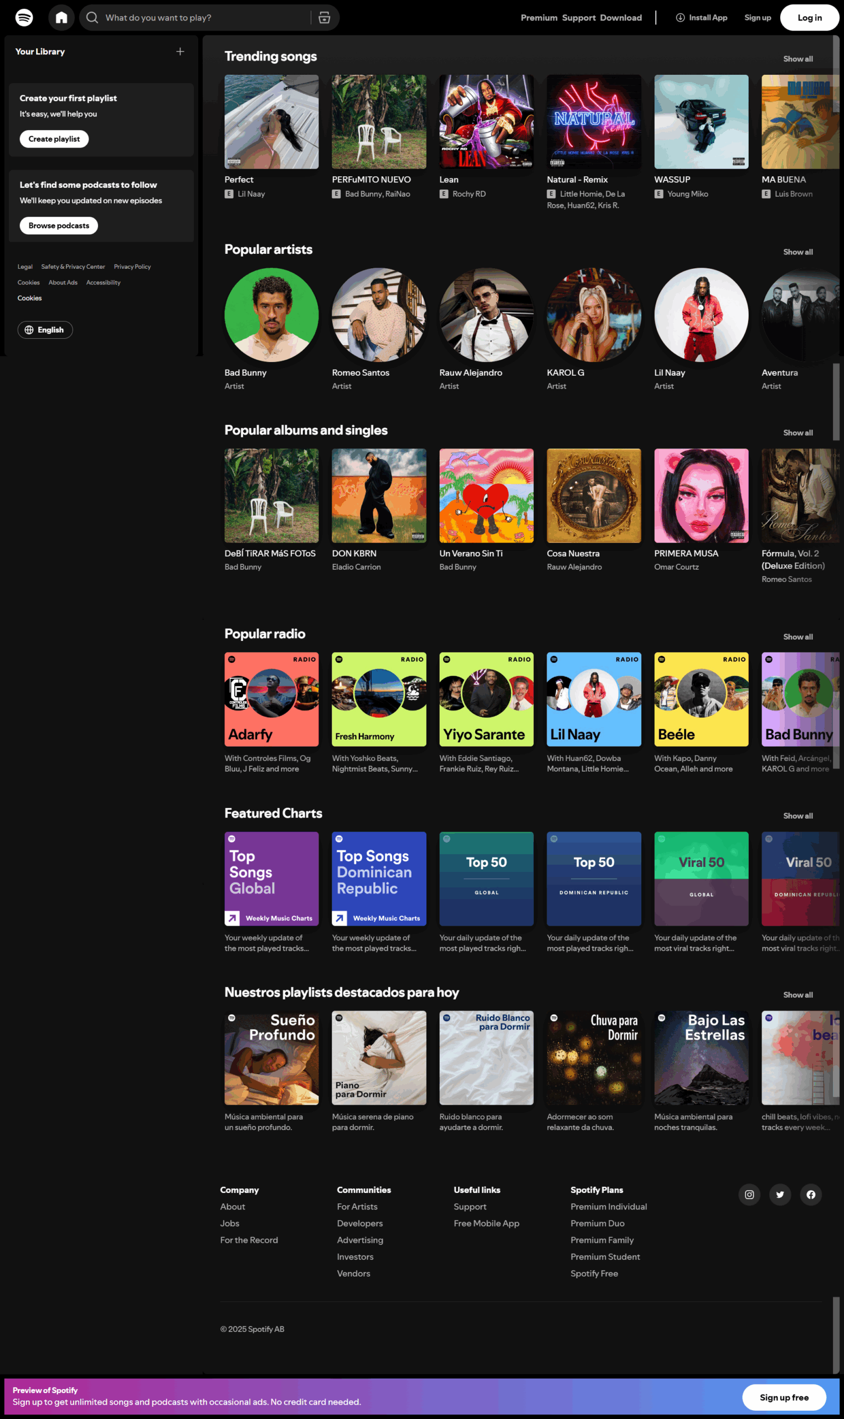Open the KAROL G artist photo
Screen dimensions: 844x1419
point(594,315)
